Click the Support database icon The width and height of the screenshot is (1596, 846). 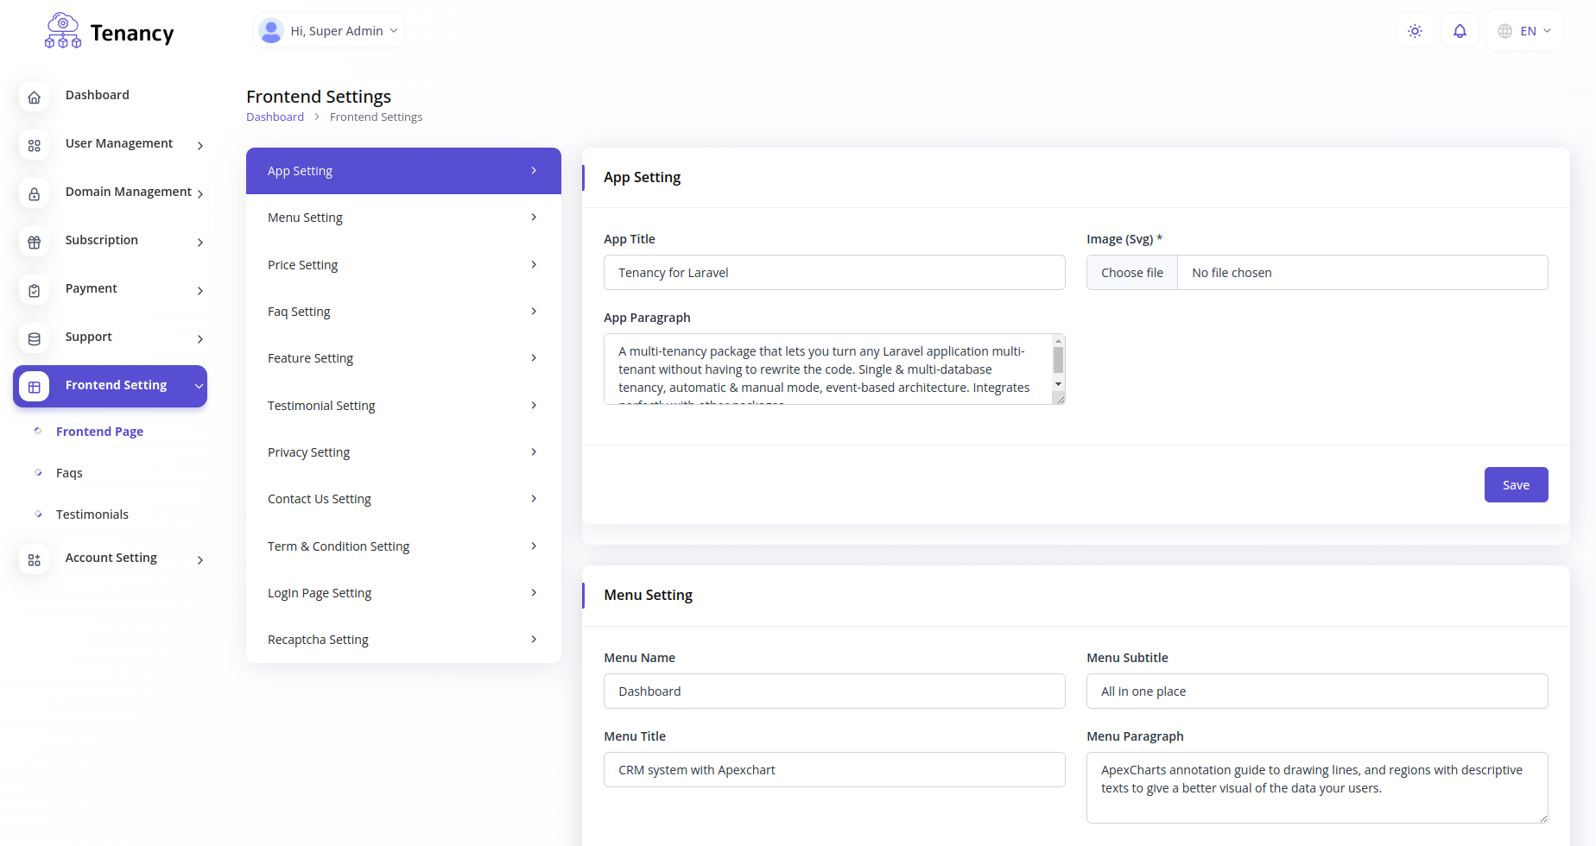(x=35, y=339)
